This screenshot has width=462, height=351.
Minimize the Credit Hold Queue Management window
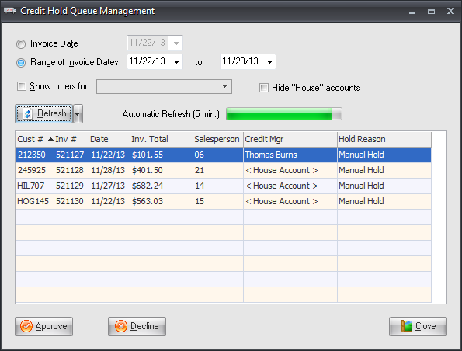click(412, 12)
